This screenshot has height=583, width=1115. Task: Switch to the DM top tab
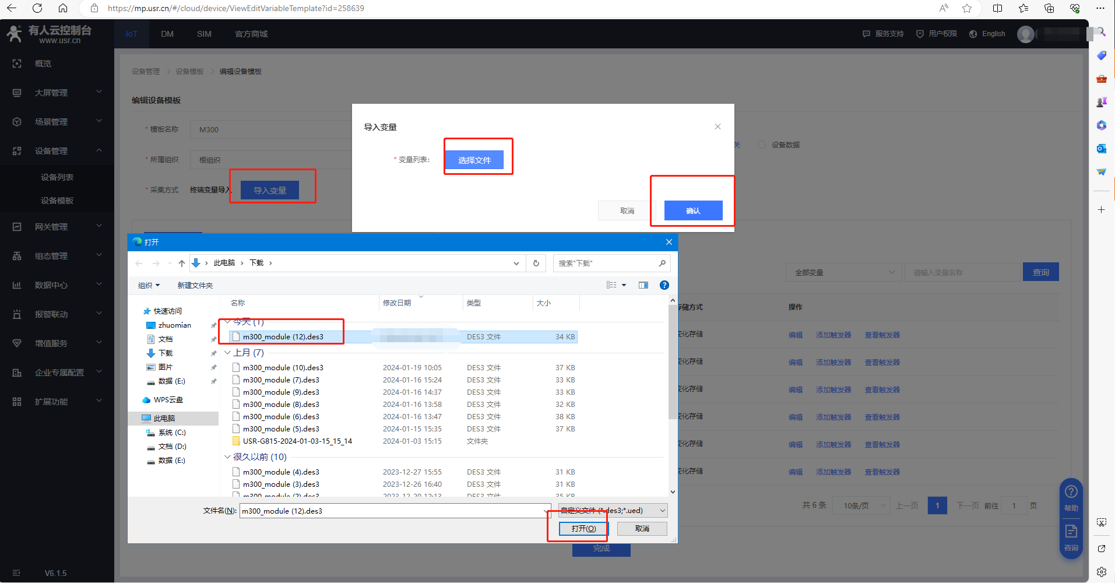click(x=167, y=34)
